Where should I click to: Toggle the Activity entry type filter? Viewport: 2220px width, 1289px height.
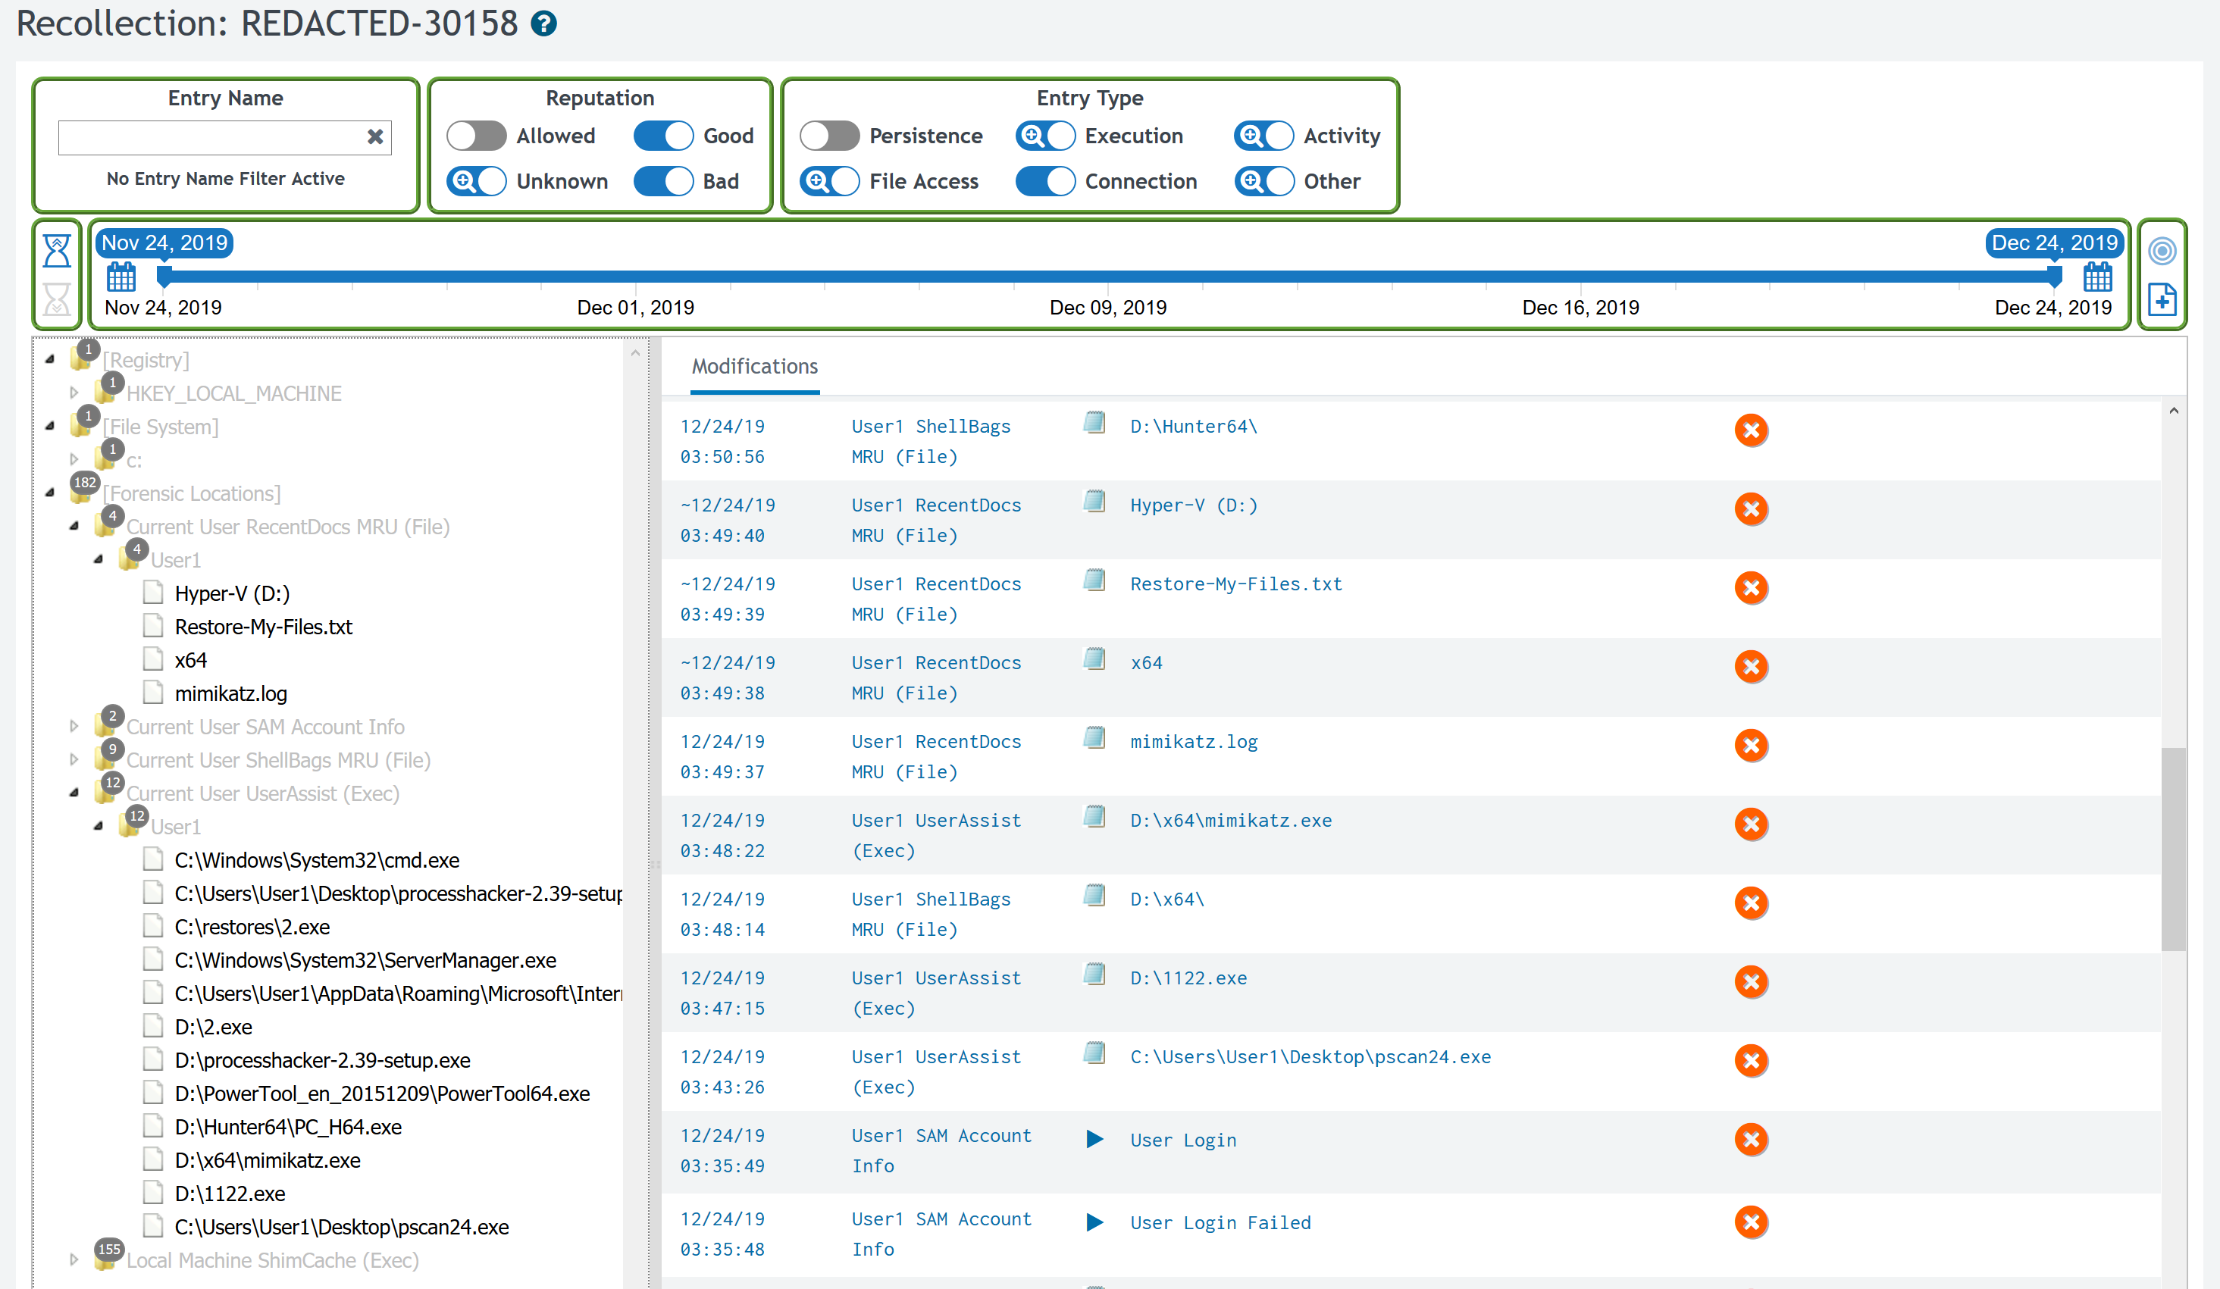point(1263,136)
